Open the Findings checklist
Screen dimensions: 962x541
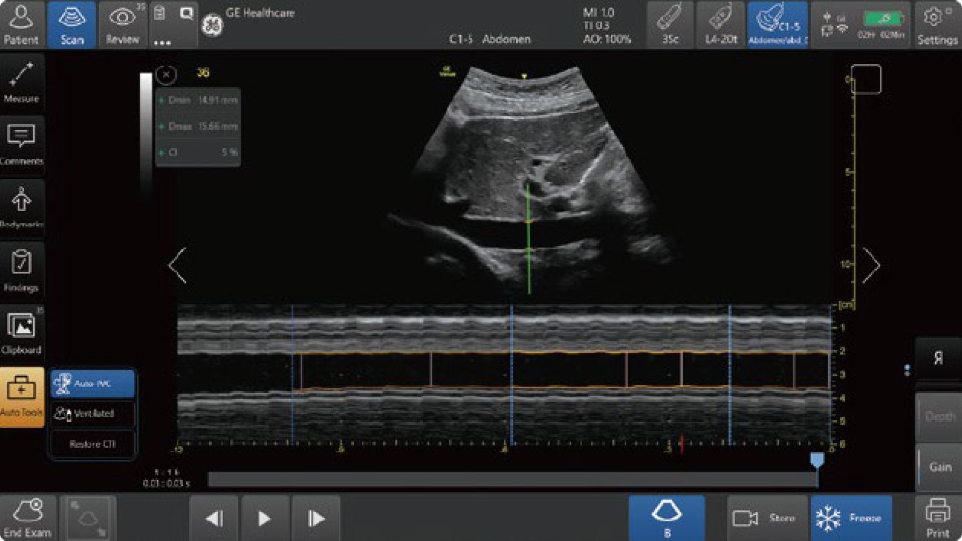[x=22, y=270]
